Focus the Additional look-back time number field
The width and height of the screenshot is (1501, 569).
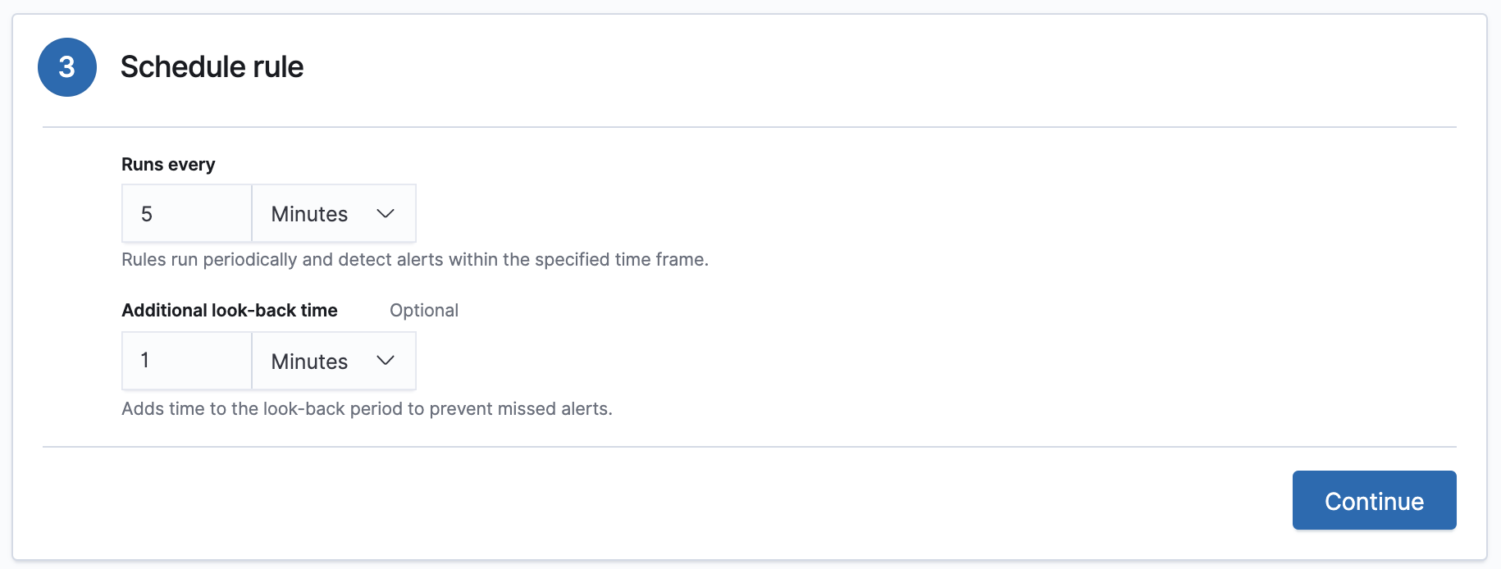(187, 361)
